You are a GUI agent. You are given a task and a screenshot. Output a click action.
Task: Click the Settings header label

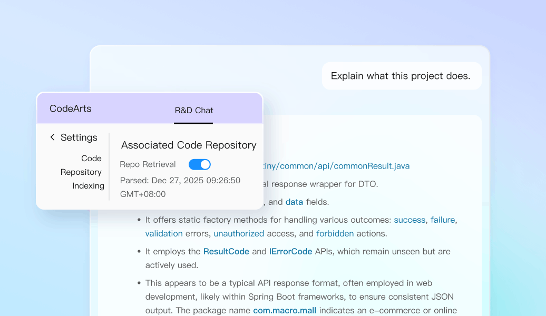click(79, 137)
